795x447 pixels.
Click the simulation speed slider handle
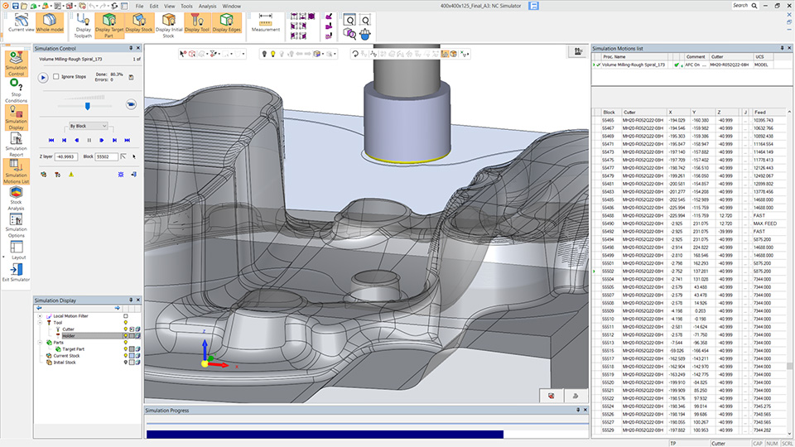(x=88, y=105)
